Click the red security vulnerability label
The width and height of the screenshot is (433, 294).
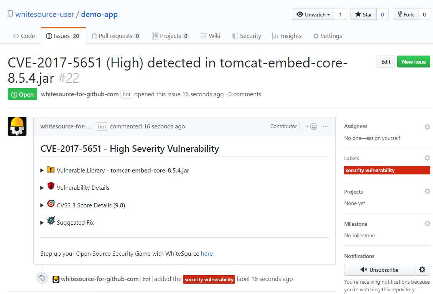pos(387,170)
